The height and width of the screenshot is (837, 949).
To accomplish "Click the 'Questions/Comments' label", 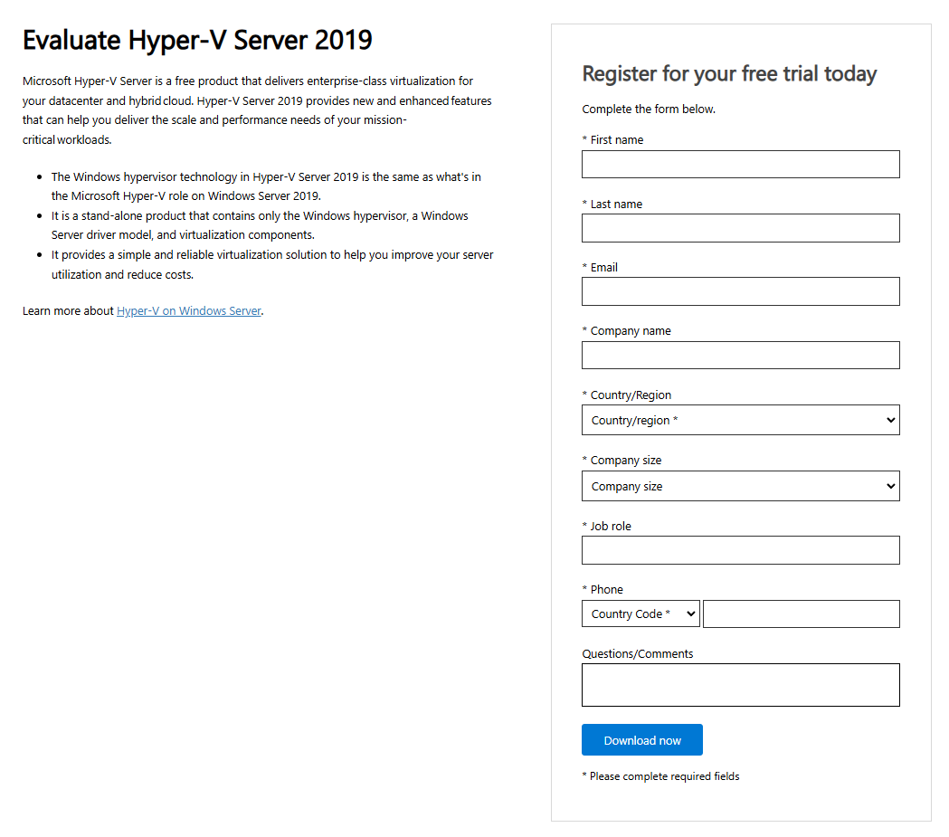I will pos(637,653).
